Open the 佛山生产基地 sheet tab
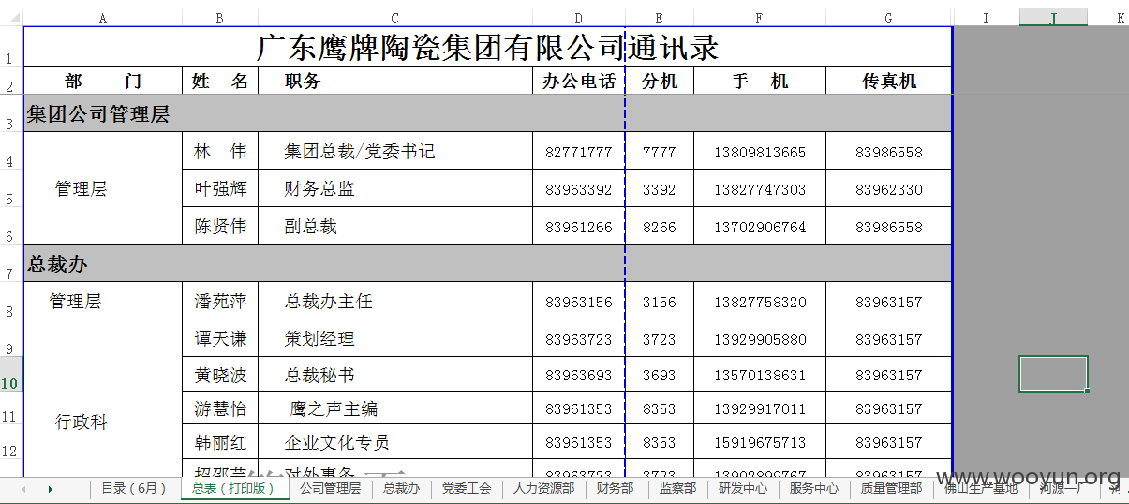 981,488
